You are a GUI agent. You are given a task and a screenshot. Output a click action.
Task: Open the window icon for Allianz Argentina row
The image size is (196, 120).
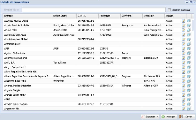(x=189, y=76)
